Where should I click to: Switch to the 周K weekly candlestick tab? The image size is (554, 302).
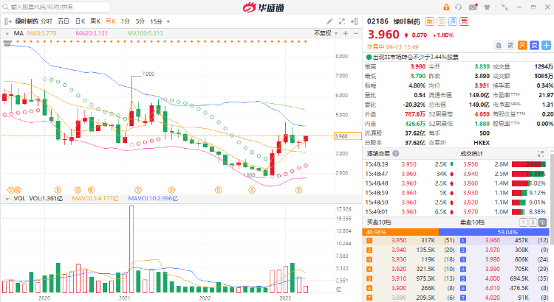click(x=95, y=21)
